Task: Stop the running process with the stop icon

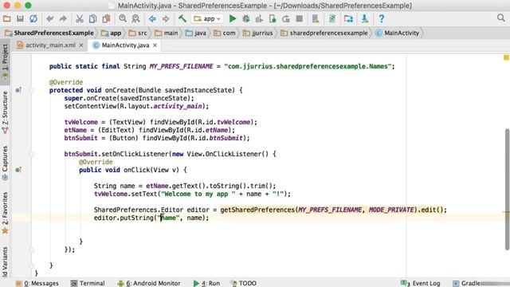Action: (300, 18)
